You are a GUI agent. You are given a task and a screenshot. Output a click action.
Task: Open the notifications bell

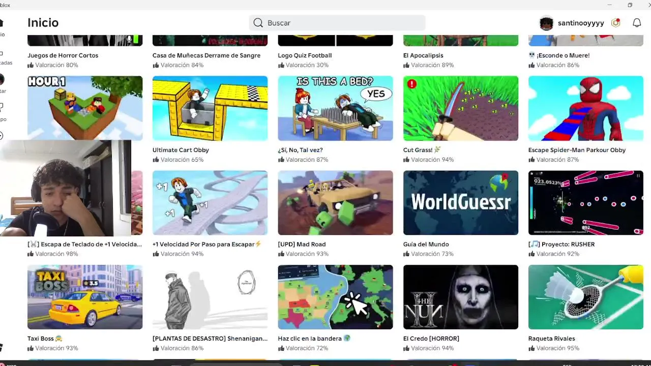pyautogui.click(x=637, y=23)
